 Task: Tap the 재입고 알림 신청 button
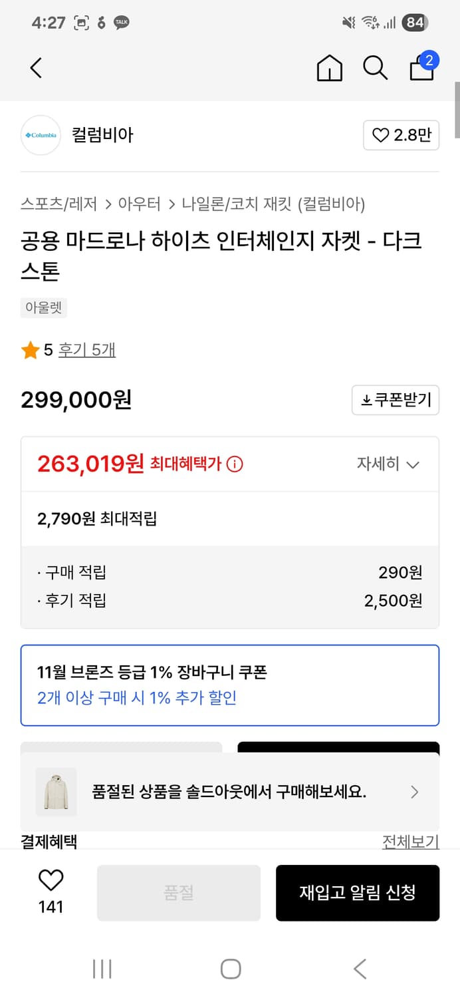point(358,892)
